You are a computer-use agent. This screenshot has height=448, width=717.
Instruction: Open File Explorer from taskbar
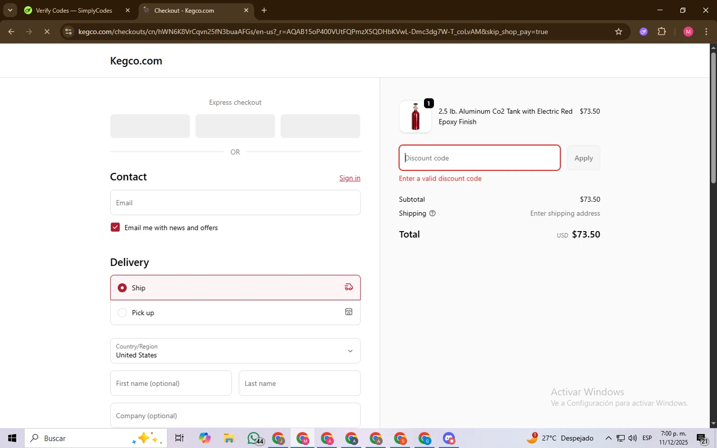[229, 438]
